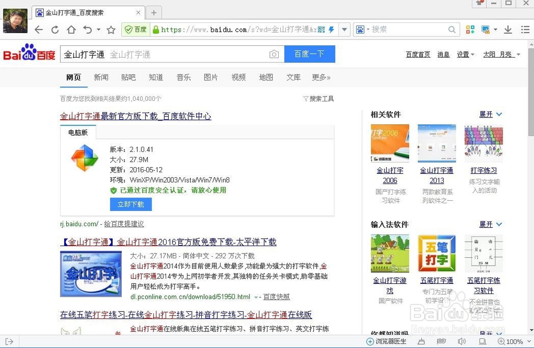The width and height of the screenshot is (534, 348).
Task: Switch to the 地图 search tab
Action: 266,77
